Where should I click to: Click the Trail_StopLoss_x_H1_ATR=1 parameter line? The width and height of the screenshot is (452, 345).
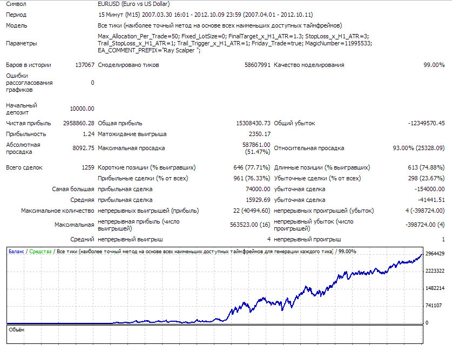point(235,43)
